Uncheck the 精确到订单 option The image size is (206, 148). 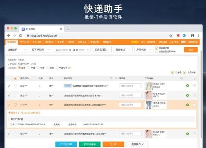click(157, 48)
